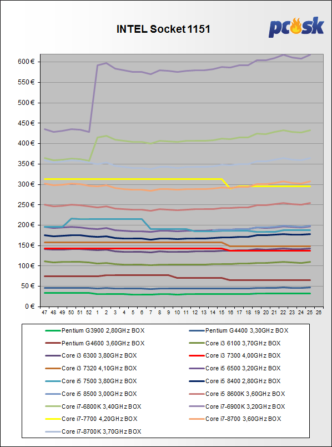
Task: Click the 400 € y-axis label
Action: pyautogui.click(x=26, y=143)
